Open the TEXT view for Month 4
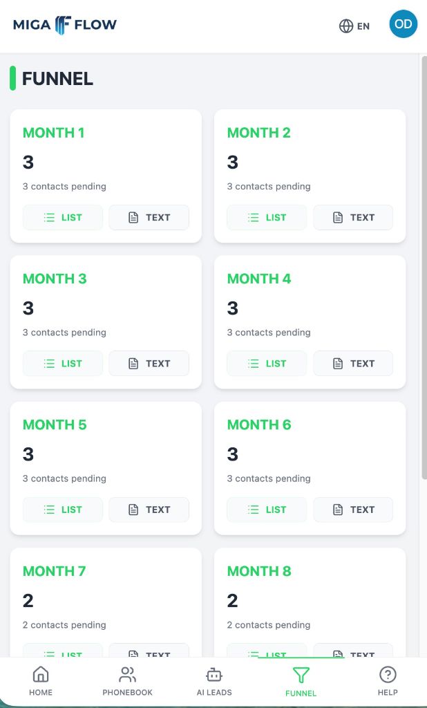This screenshot has height=708, width=427. (353, 363)
